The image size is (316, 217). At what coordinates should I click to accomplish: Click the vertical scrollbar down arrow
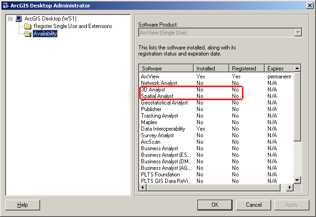coord(297,180)
